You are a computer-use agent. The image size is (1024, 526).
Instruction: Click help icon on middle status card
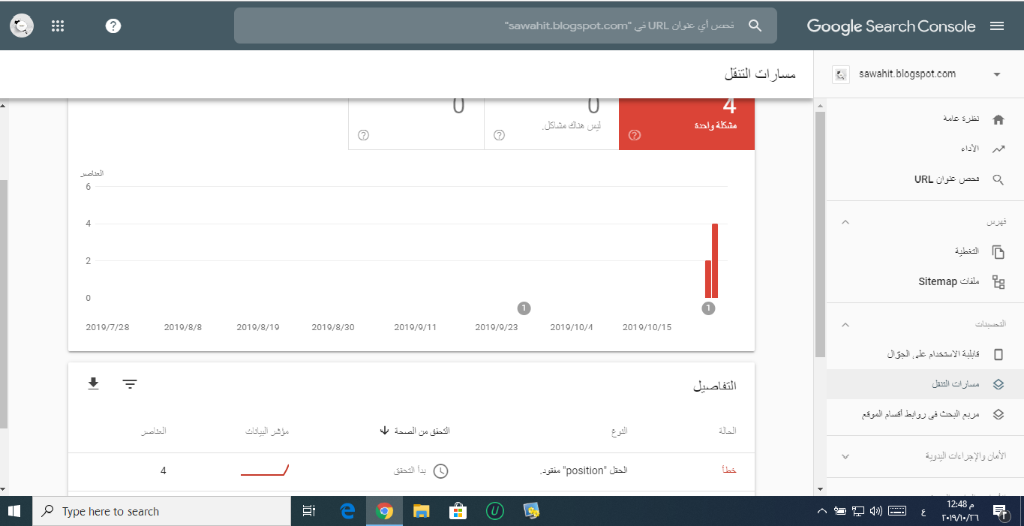point(499,135)
